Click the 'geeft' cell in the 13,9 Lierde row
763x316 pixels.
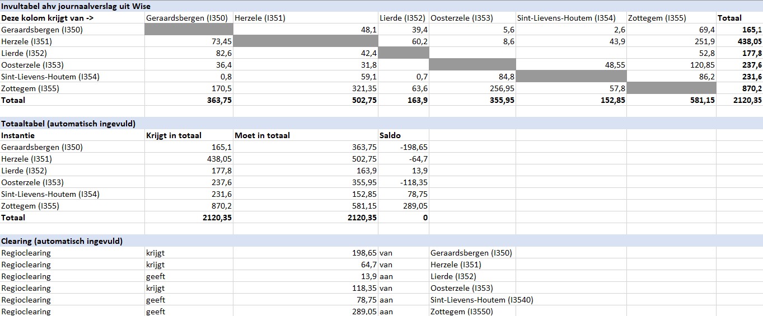[x=189, y=276]
